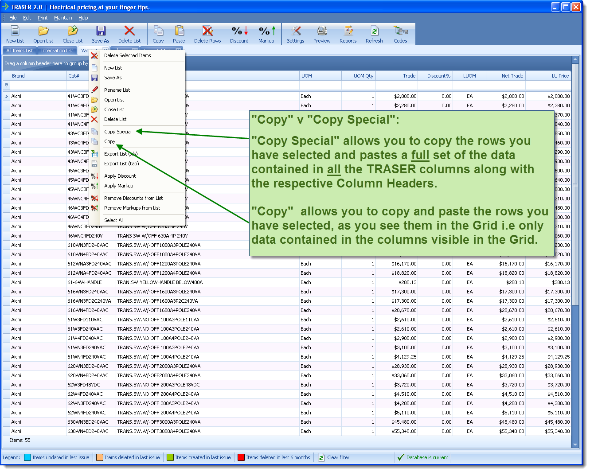Sort by the Trade column header
This screenshot has width=590, height=472.
[x=397, y=76]
